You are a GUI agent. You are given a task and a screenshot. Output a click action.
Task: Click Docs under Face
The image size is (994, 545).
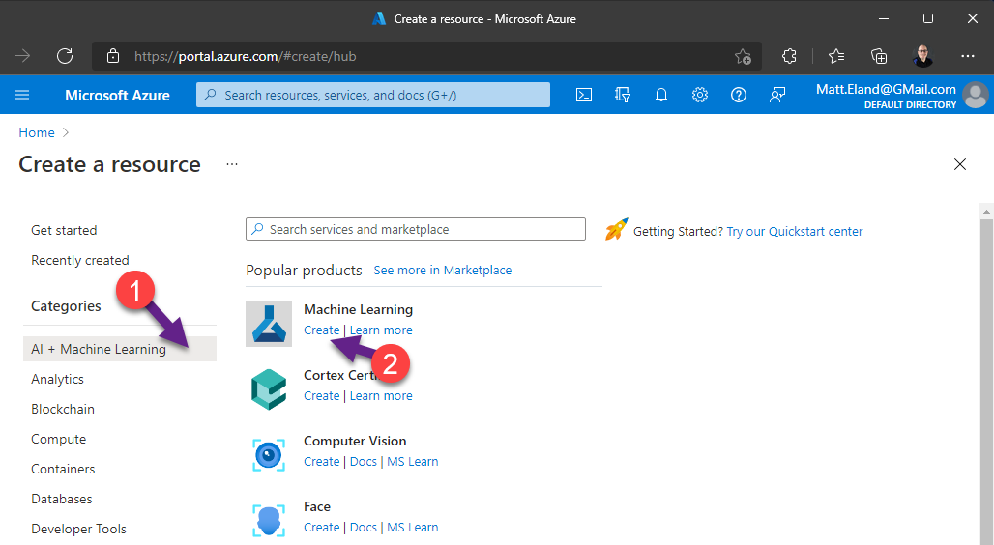point(364,528)
